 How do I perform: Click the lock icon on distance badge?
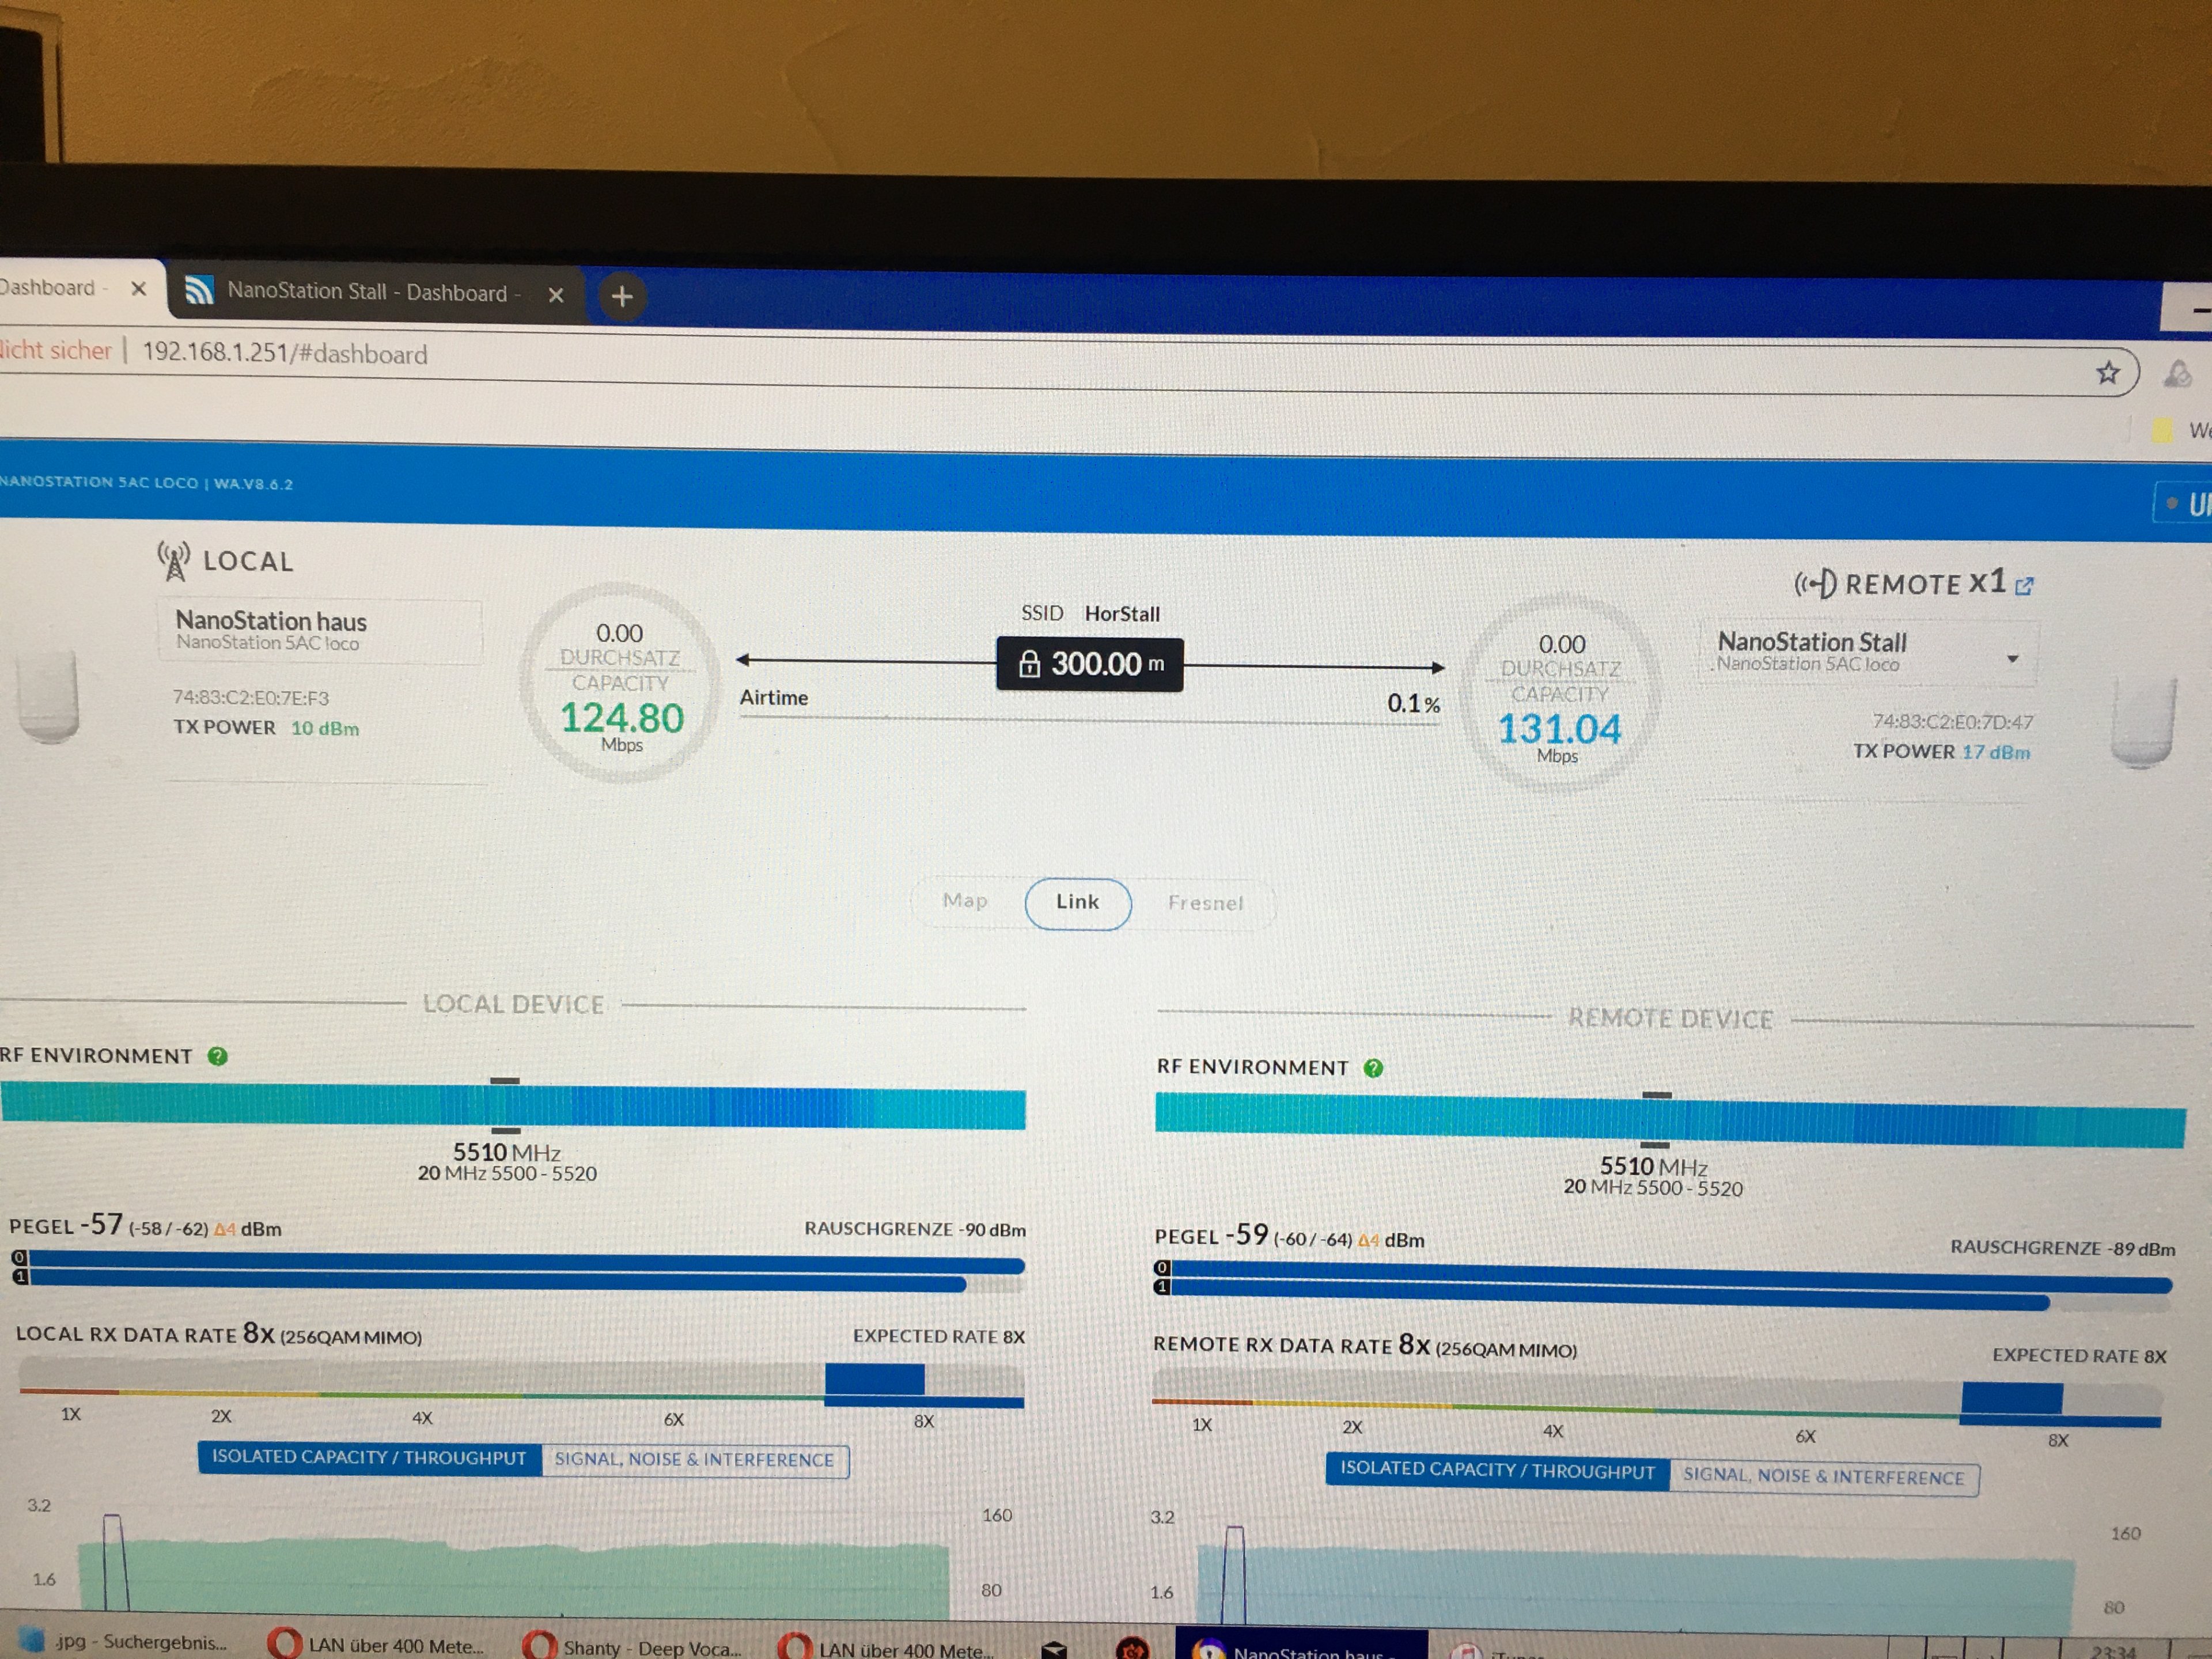click(1029, 664)
